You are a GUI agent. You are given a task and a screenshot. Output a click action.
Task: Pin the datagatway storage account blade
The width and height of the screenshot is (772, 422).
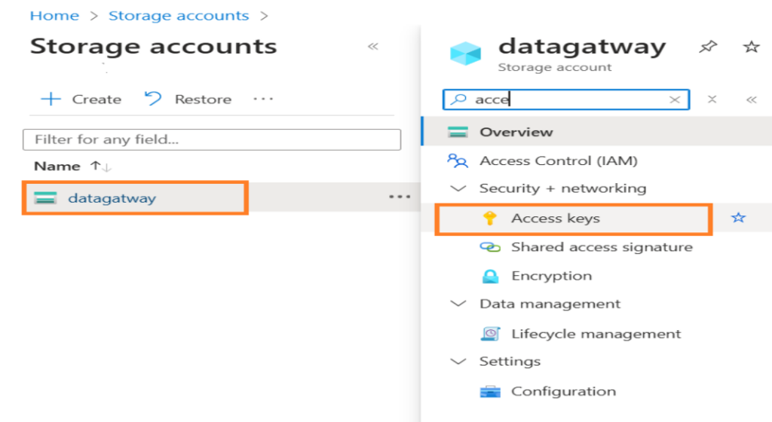708,47
